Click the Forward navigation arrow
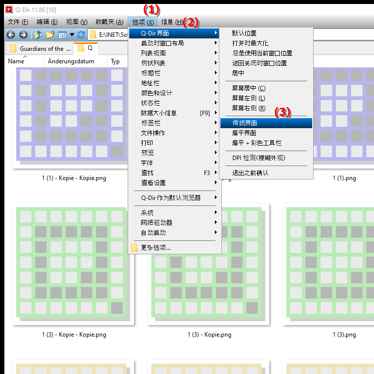The height and width of the screenshot is (374, 374). point(23,35)
